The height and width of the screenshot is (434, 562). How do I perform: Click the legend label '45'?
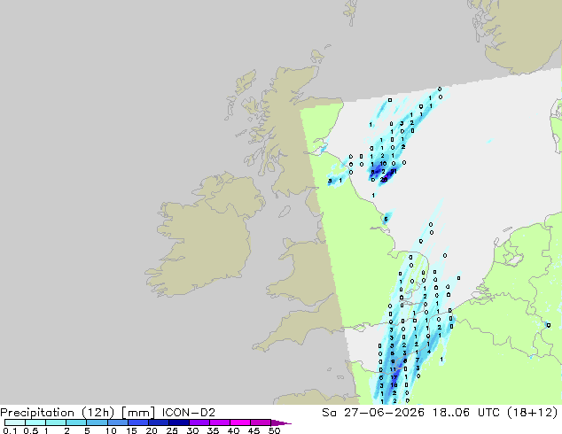tap(254, 430)
